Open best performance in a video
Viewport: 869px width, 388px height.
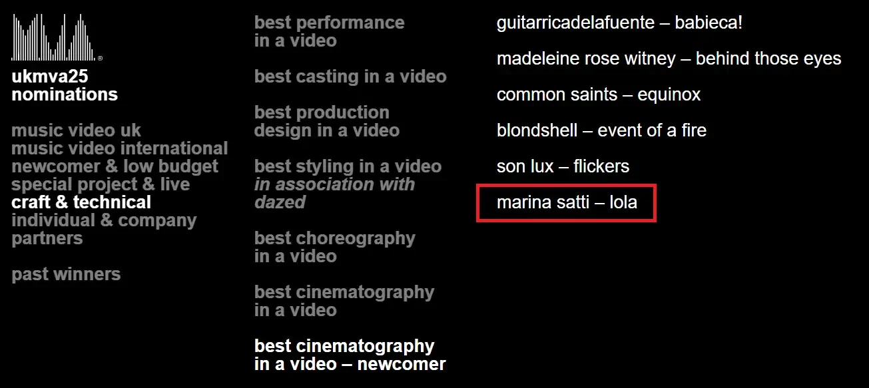[329, 31]
